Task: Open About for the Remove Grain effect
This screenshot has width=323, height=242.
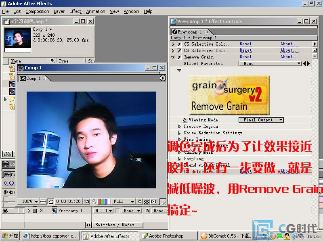Action: click(x=290, y=57)
